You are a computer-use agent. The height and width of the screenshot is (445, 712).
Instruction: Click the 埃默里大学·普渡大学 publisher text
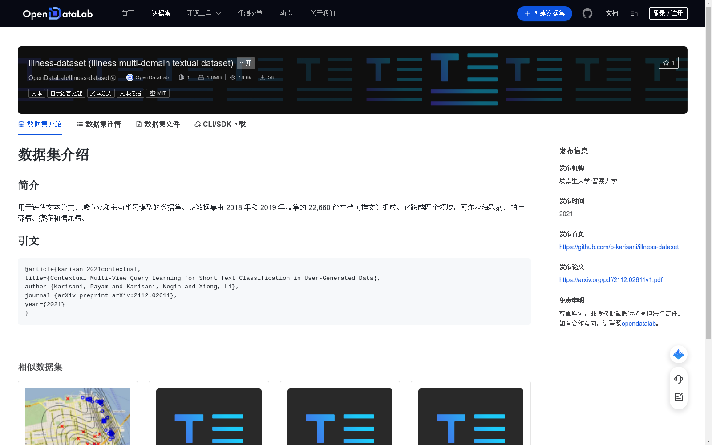coord(588,181)
